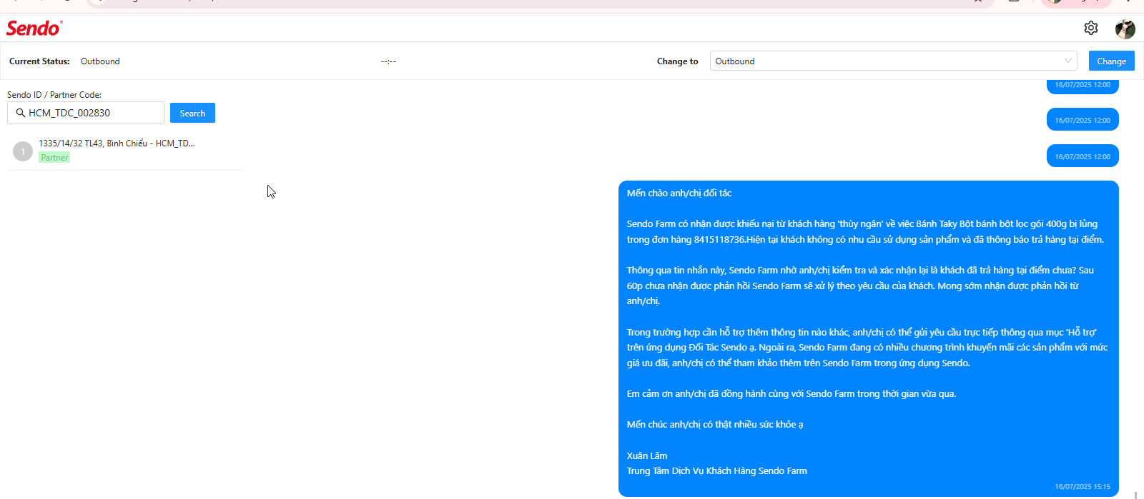Click the bottom 16/07/2025 12:00 message bubble

[x=1083, y=156]
